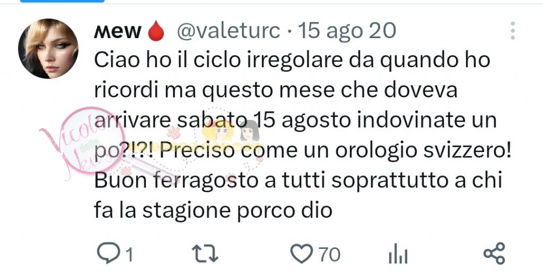
Task: Open the three-dot more options menu
Action: pos(513,31)
